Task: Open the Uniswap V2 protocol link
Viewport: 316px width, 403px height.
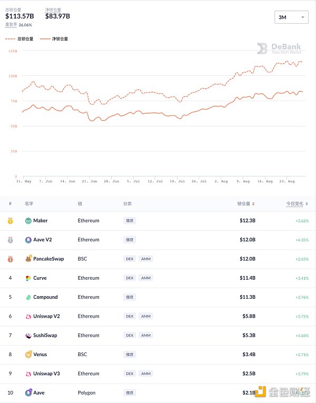Action: [x=46, y=316]
